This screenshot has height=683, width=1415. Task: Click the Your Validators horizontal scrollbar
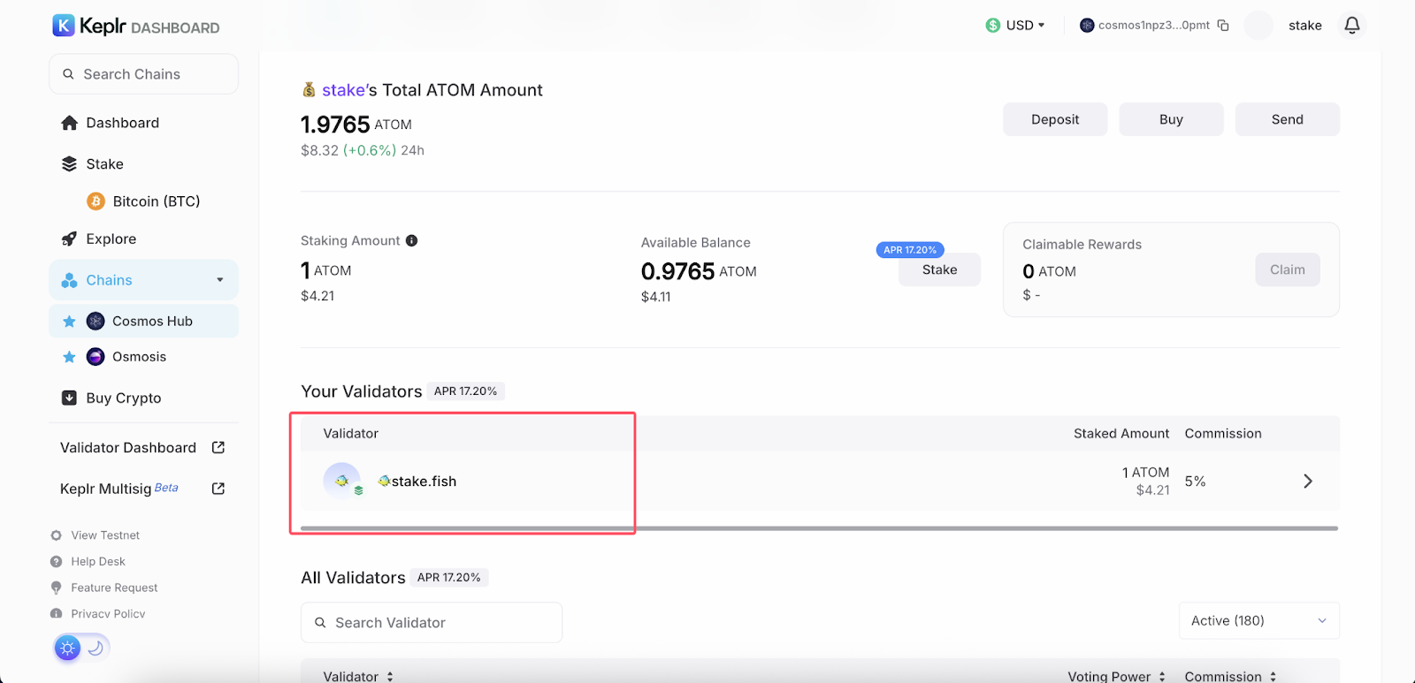point(819,528)
